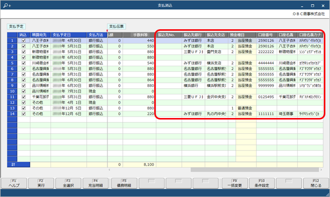Click account number 2222222 cell
The width and height of the screenshot is (330, 197).
[x=267, y=52]
